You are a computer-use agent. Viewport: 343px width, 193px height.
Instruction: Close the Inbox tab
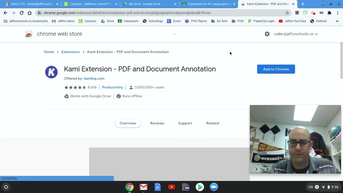(57, 4)
